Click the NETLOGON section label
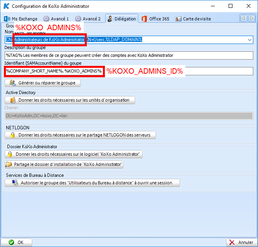258x247 pixels. pyautogui.click(x=18, y=127)
